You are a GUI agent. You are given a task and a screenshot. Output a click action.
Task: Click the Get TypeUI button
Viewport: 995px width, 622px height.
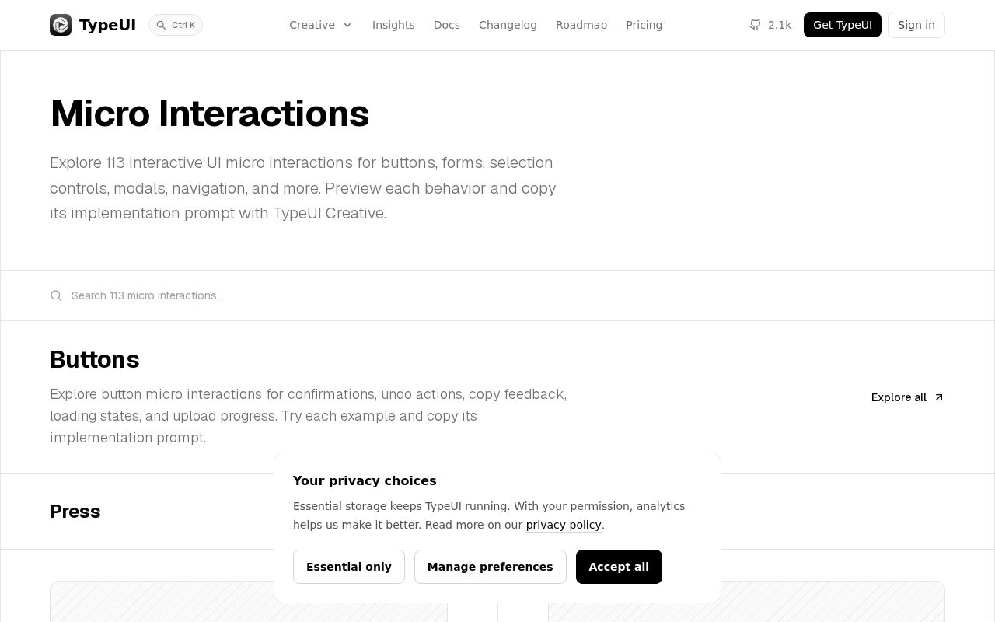click(x=843, y=25)
